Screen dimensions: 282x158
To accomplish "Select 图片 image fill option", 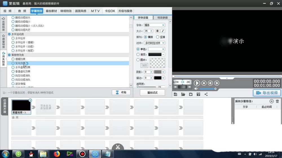I will pyautogui.click(x=138, y=60).
